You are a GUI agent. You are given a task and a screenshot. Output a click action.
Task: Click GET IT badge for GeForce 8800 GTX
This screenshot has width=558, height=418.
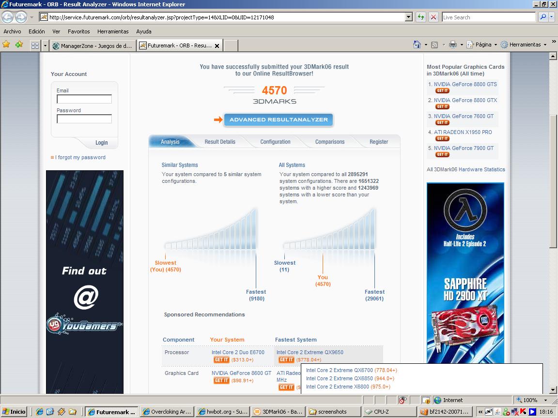pos(442,106)
